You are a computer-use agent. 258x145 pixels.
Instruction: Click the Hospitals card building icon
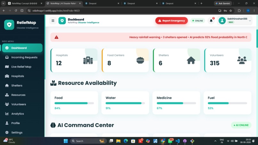pyautogui.click(x=88, y=60)
